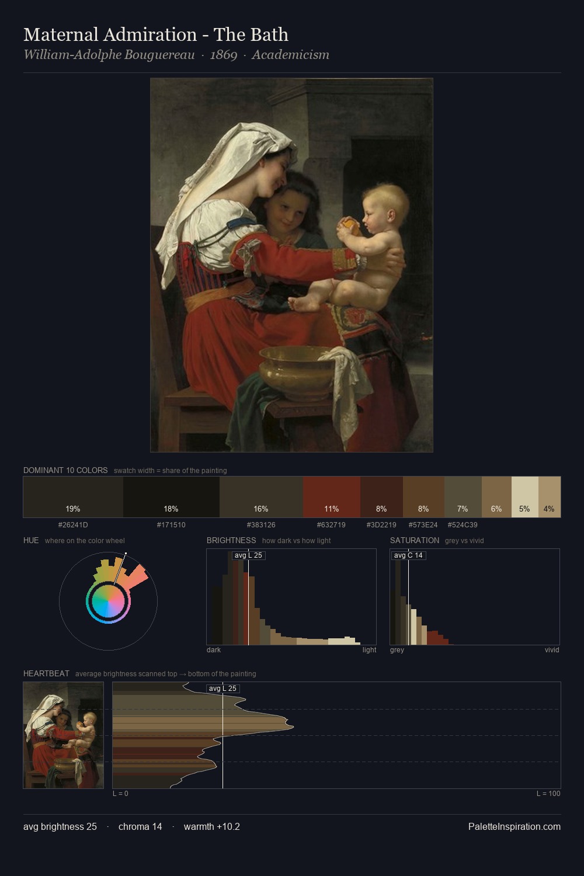Click the avg C 14 label
The height and width of the screenshot is (876, 584).
(x=408, y=555)
